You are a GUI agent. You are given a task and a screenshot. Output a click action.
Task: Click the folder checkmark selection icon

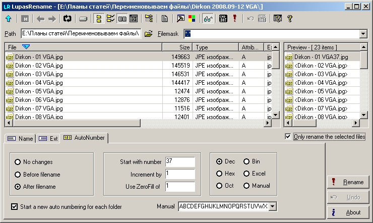pyautogui.click(x=110, y=19)
